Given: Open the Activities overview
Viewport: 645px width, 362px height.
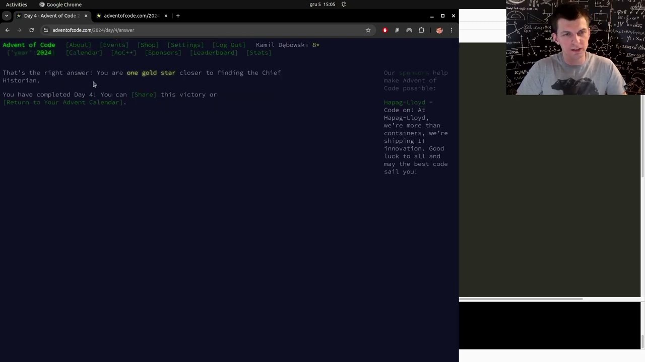Looking at the screenshot, I should point(17,5).
